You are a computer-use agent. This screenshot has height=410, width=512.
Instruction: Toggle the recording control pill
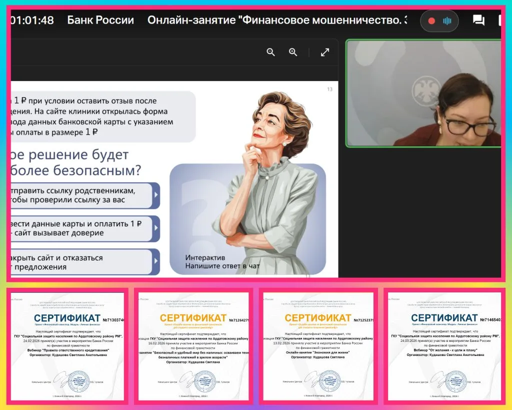click(439, 21)
